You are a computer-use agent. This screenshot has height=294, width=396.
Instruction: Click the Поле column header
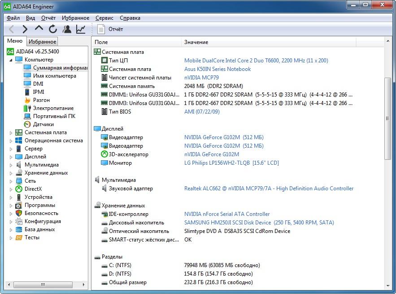pyautogui.click(x=136, y=42)
